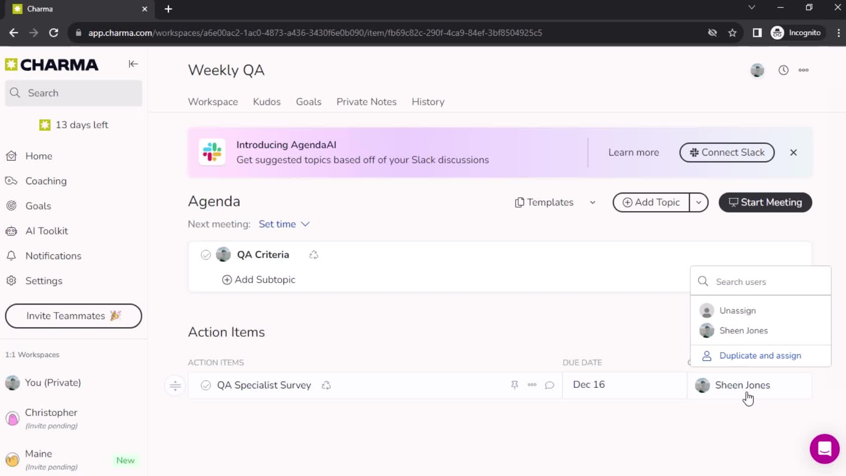Toggle the QA Specialist Survey completion checkbox

(x=206, y=385)
